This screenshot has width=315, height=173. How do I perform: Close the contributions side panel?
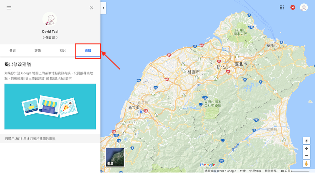pos(91,8)
